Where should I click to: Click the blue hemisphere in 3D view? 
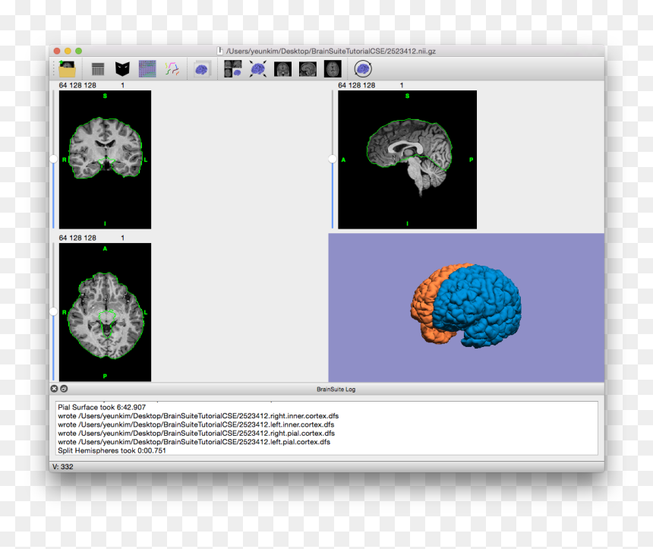(479, 306)
